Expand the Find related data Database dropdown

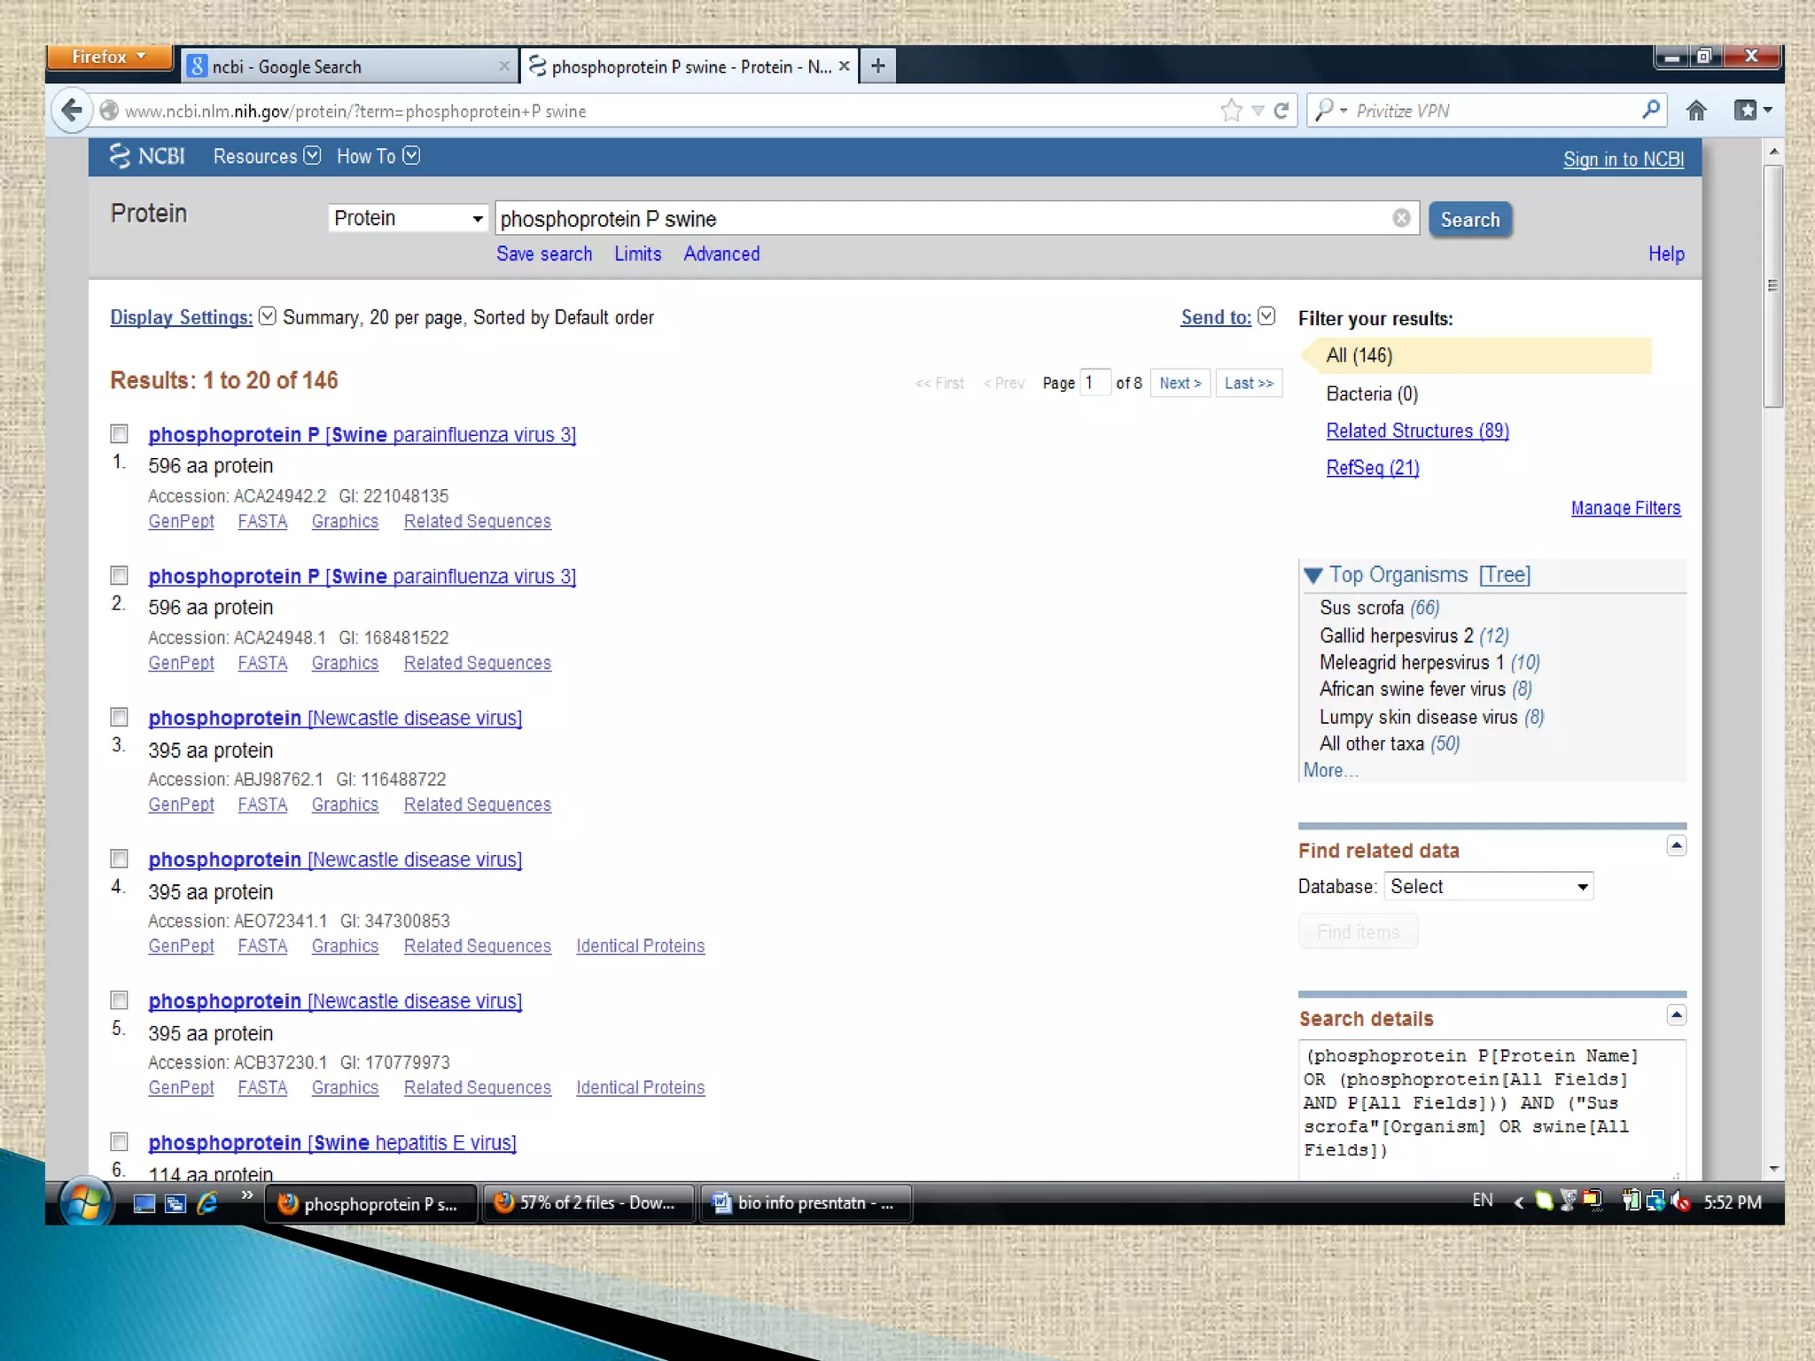pyautogui.click(x=1489, y=886)
